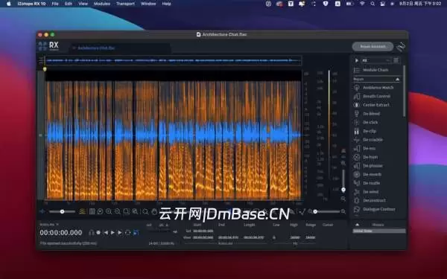447x279 pixels.
Task: Open the File menu
Action: (55, 4)
